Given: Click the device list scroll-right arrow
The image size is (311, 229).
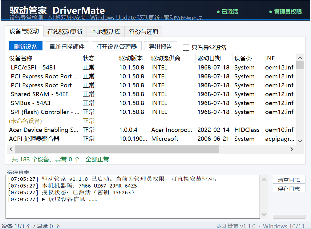Looking at the screenshot, I should pyautogui.click(x=292, y=149).
